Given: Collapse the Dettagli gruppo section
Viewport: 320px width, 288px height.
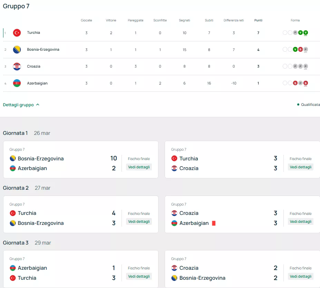Looking at the screenshot, I should 21,105.
